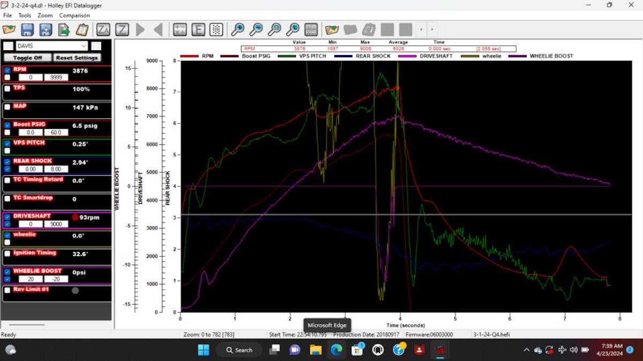Activate the E overlay icon
The height and width of the screenshot is (361, 643).
198,29
